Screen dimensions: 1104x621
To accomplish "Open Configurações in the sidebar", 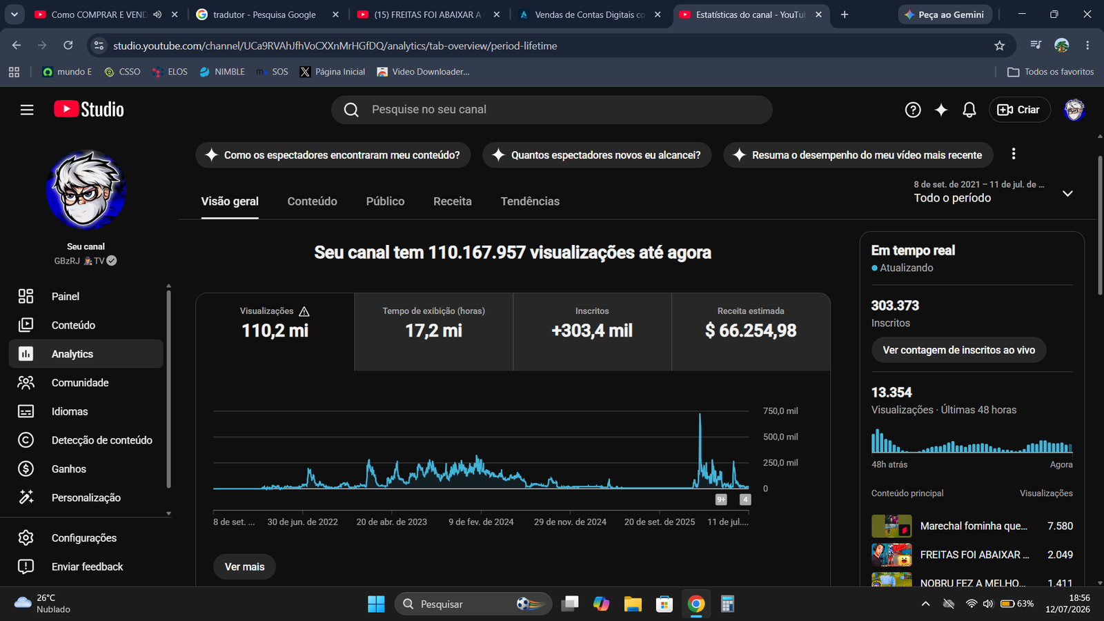I will (86, 538).
